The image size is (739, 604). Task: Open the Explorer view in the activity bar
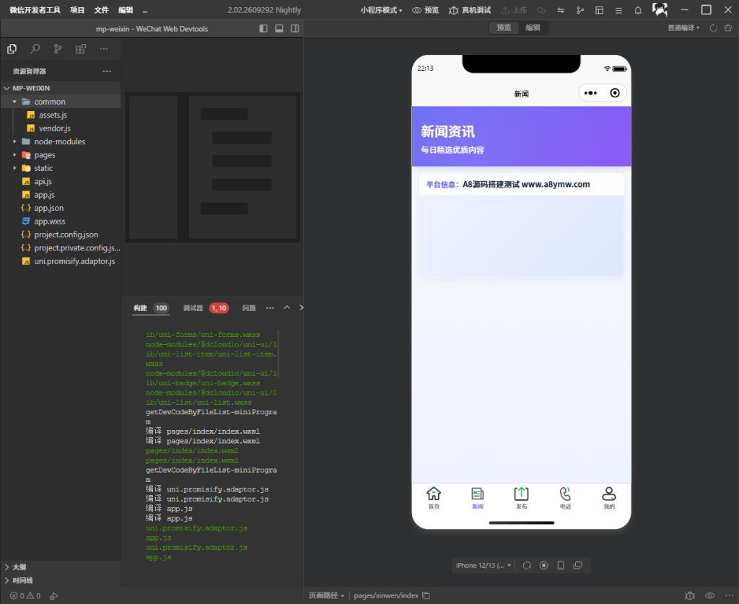click(x=12, y=49)
